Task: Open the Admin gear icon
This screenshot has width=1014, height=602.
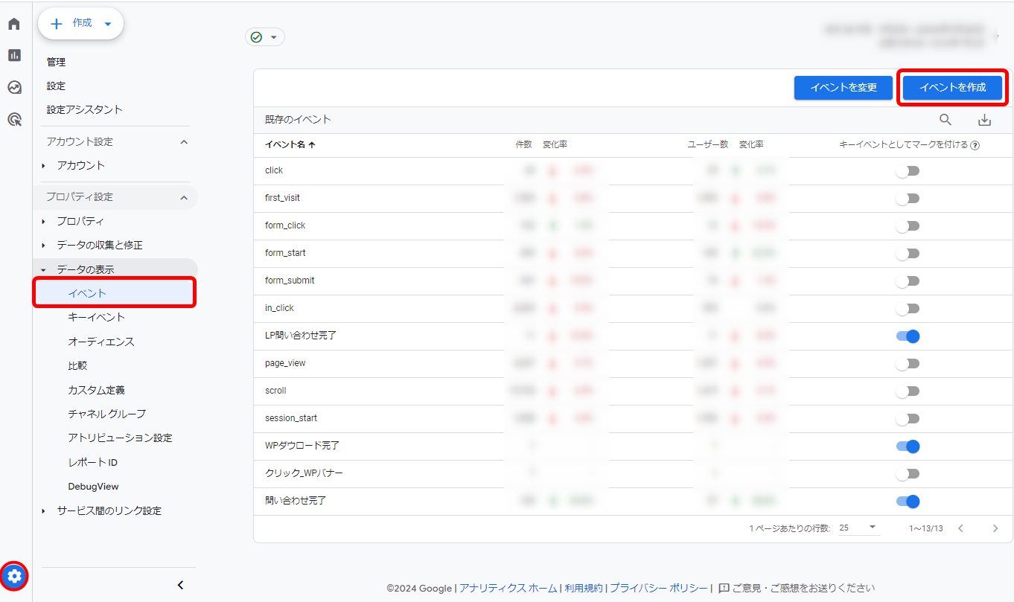Action: point(15,575)
